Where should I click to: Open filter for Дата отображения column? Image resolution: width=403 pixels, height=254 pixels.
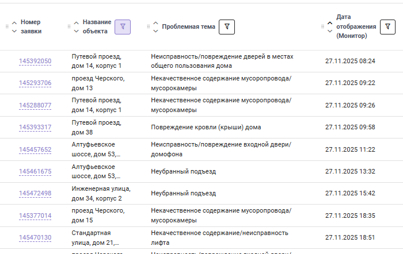click(x=388, y=26)
